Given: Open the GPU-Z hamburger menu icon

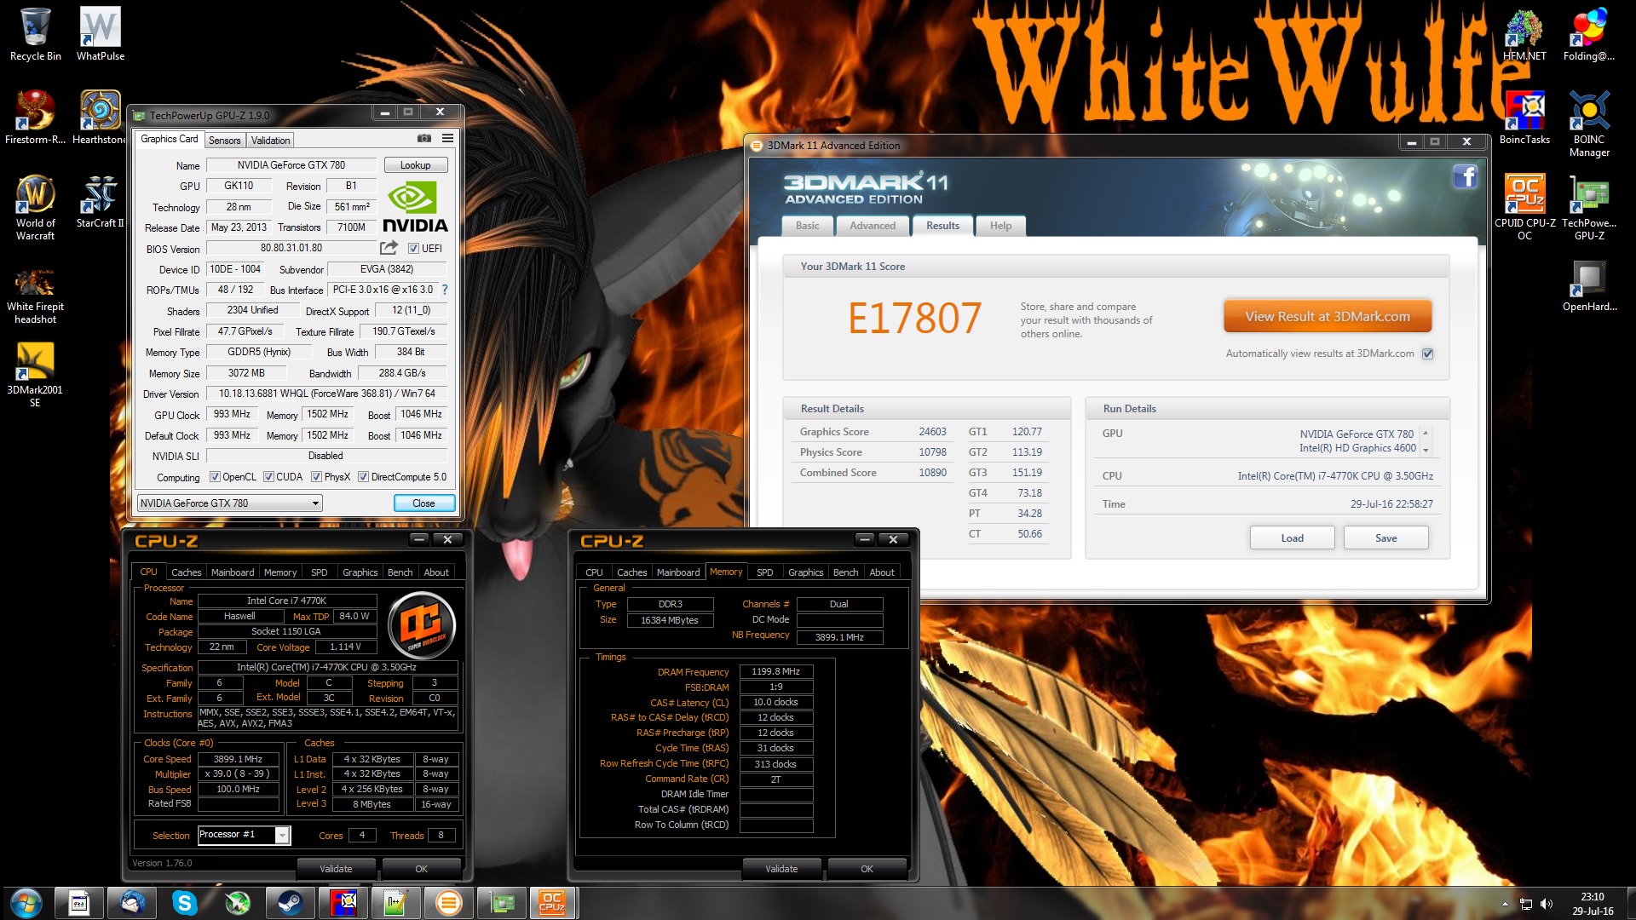Looking at the screenshot, I should click(447, 138).
